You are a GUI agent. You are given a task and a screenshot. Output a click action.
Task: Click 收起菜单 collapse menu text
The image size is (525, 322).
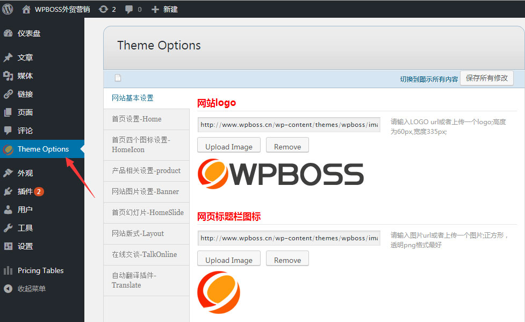(x=32, y=289)
